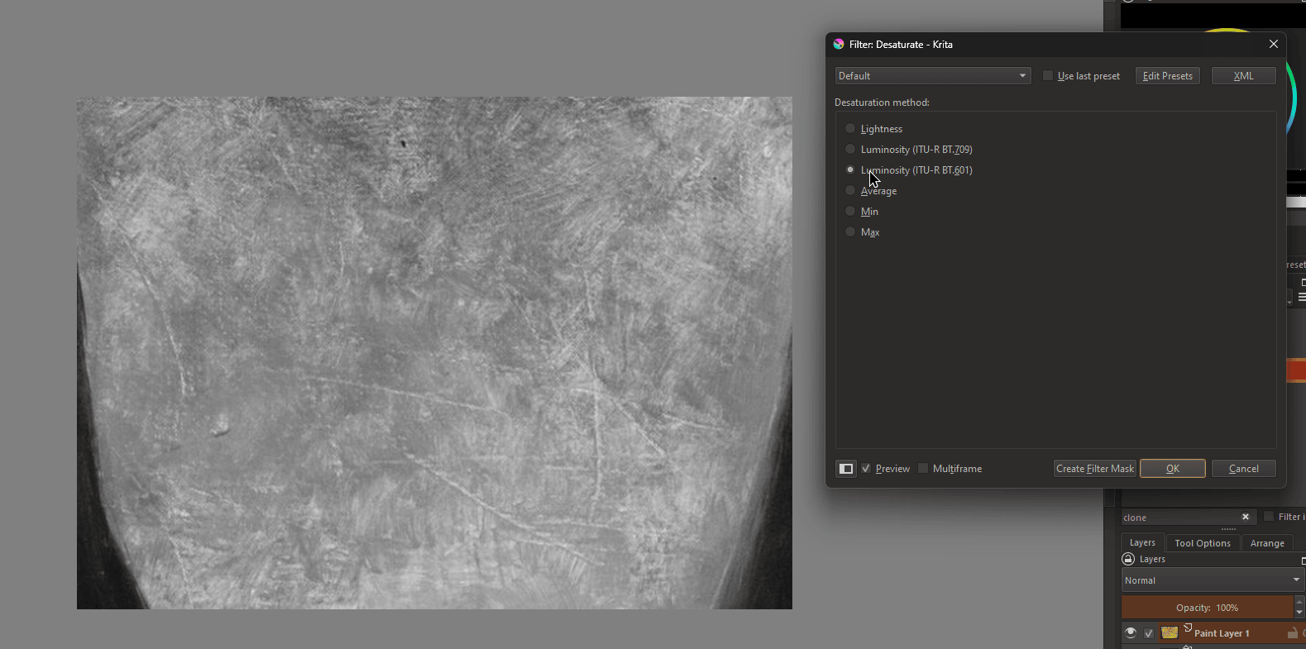Click the Layers docker lock icon

coord(1128,559)
